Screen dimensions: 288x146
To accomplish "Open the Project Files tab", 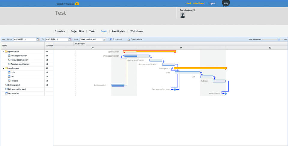I will 77,31.
